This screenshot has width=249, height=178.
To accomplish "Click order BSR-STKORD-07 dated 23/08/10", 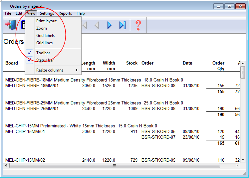I will [158, 137].
